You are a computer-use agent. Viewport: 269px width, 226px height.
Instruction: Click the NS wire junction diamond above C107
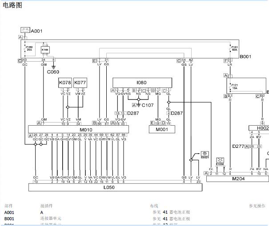point(139,99)
